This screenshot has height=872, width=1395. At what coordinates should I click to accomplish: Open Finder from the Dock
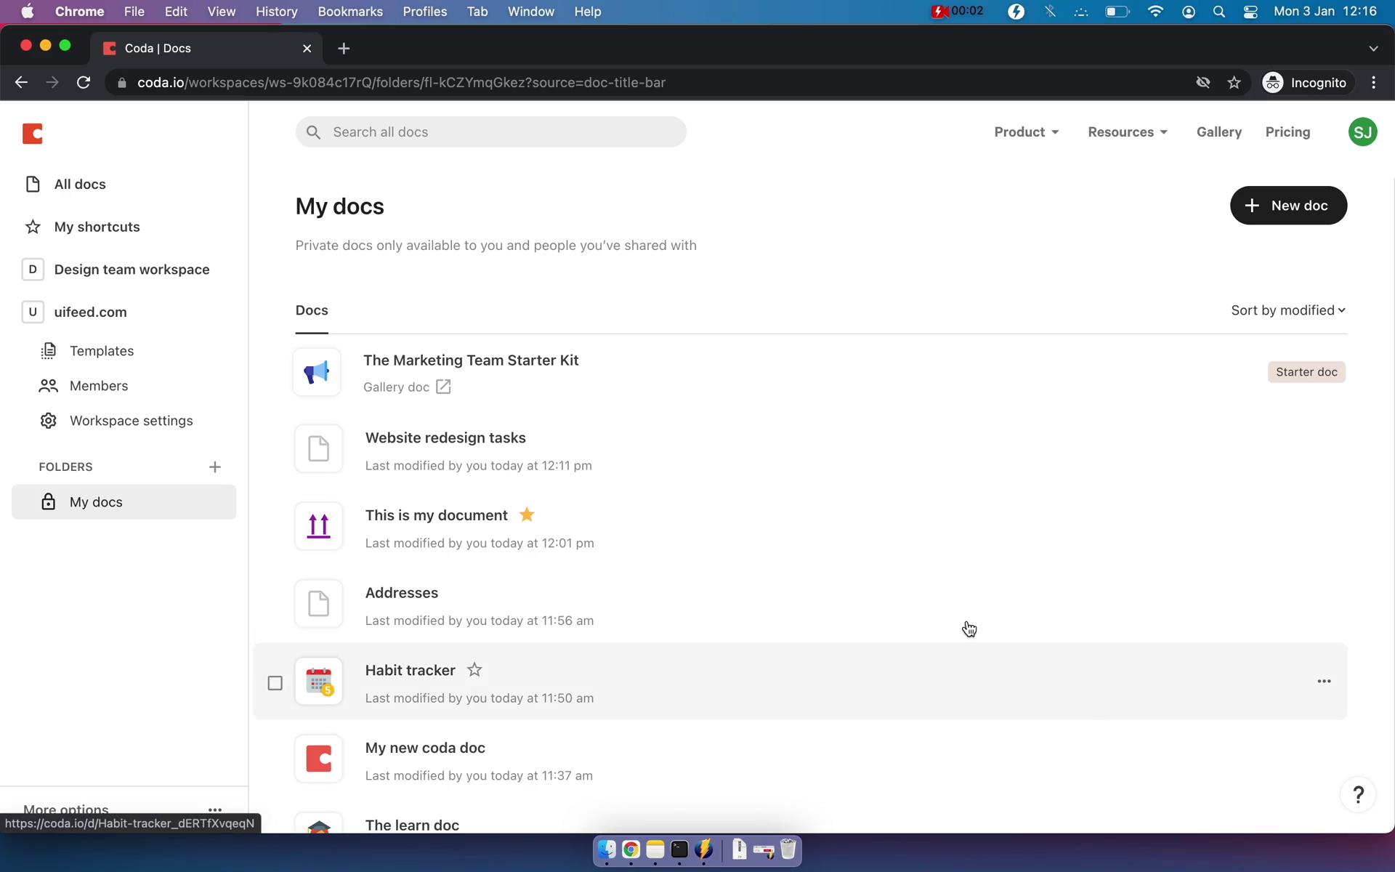pyautogui.click(x=607, y=849)
